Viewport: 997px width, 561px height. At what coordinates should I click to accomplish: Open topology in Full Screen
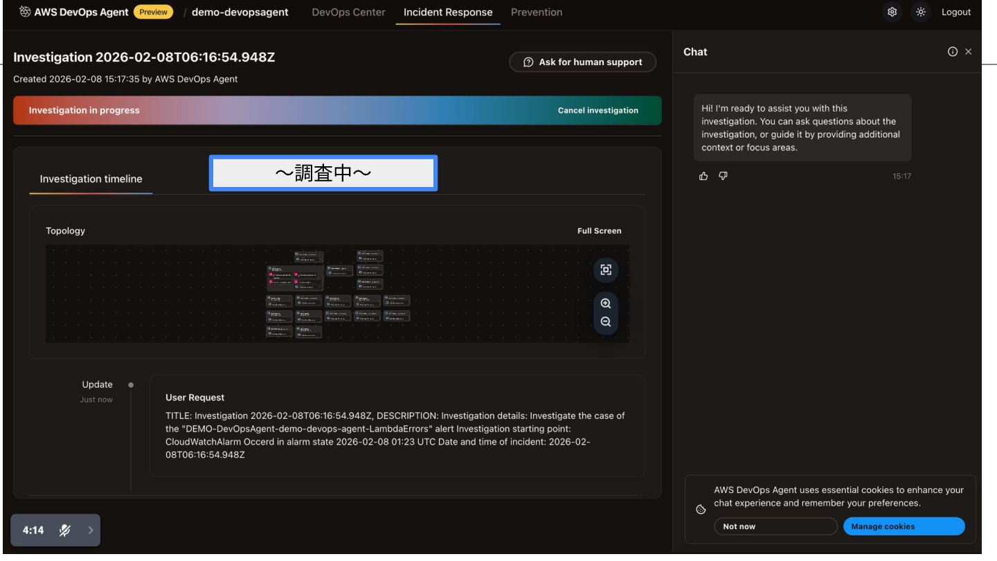point(599,231)
